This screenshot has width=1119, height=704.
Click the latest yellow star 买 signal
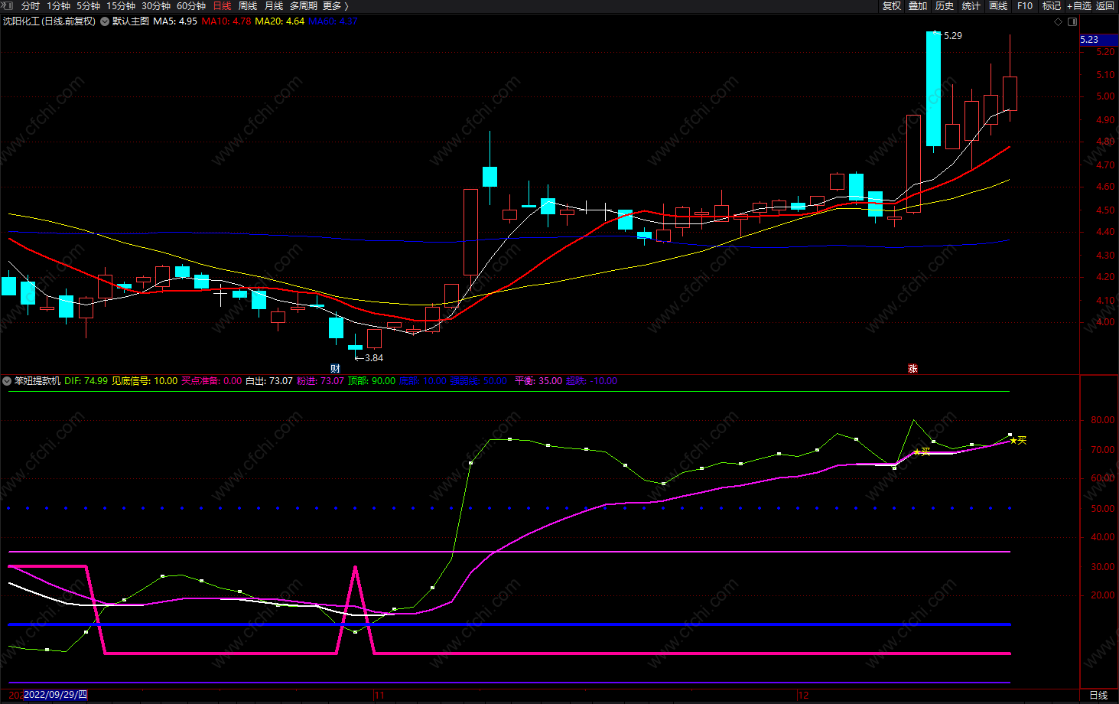pos(1014,441)
